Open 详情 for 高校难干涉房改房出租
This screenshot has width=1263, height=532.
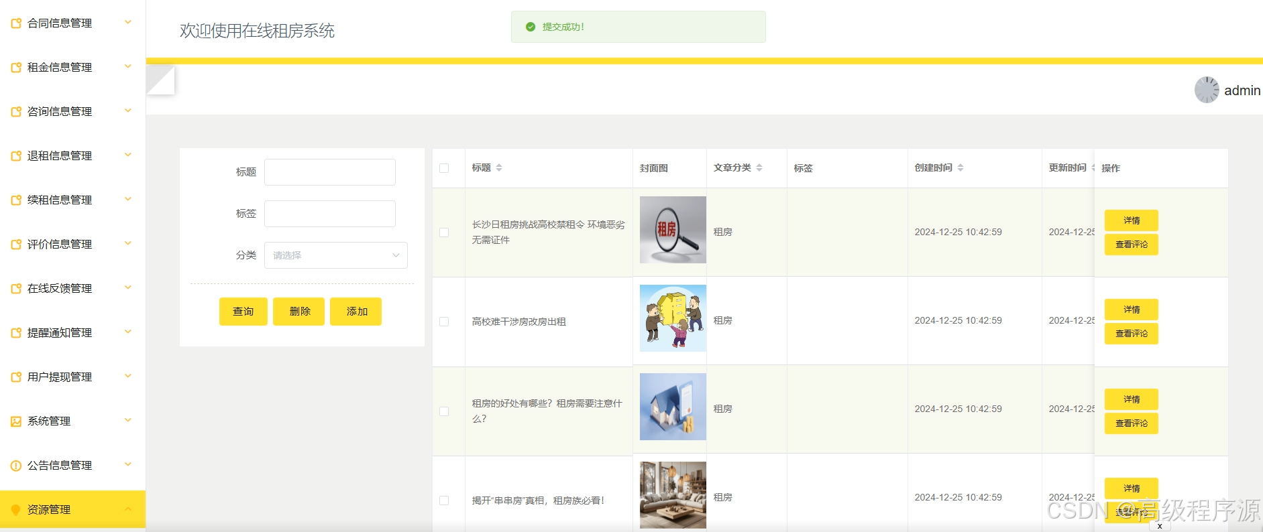coord(1132,310)
